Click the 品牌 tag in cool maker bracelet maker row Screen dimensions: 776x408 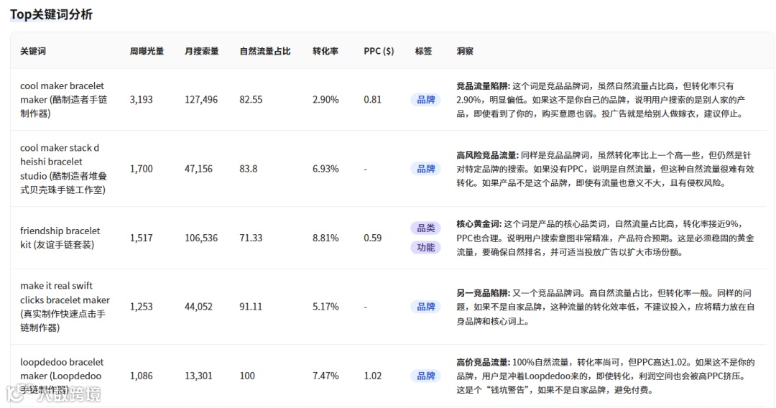point(425,99)
